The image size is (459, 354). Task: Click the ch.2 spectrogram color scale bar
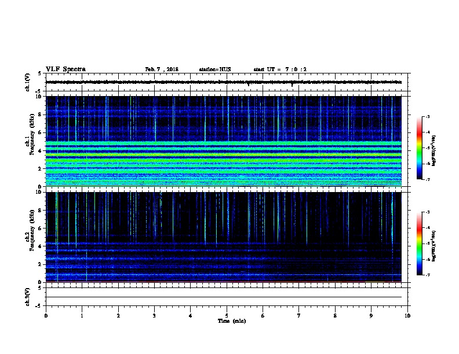[x=419, y=244]
